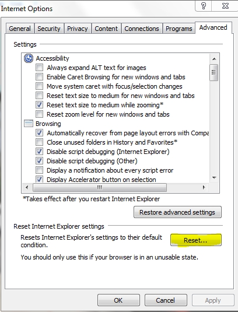Click the settings list scroll down arrow
238x312 pixels.
coord(214,178)
